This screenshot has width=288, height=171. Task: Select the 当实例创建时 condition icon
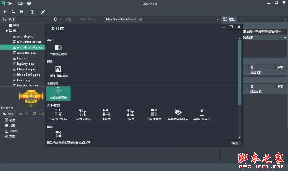click(x=58, y=50)
